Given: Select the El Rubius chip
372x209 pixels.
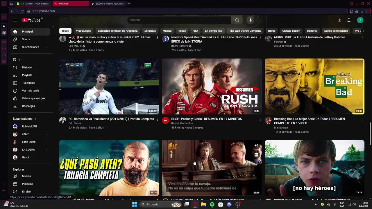Looking at the screenshot, I should tap(150, 31).
